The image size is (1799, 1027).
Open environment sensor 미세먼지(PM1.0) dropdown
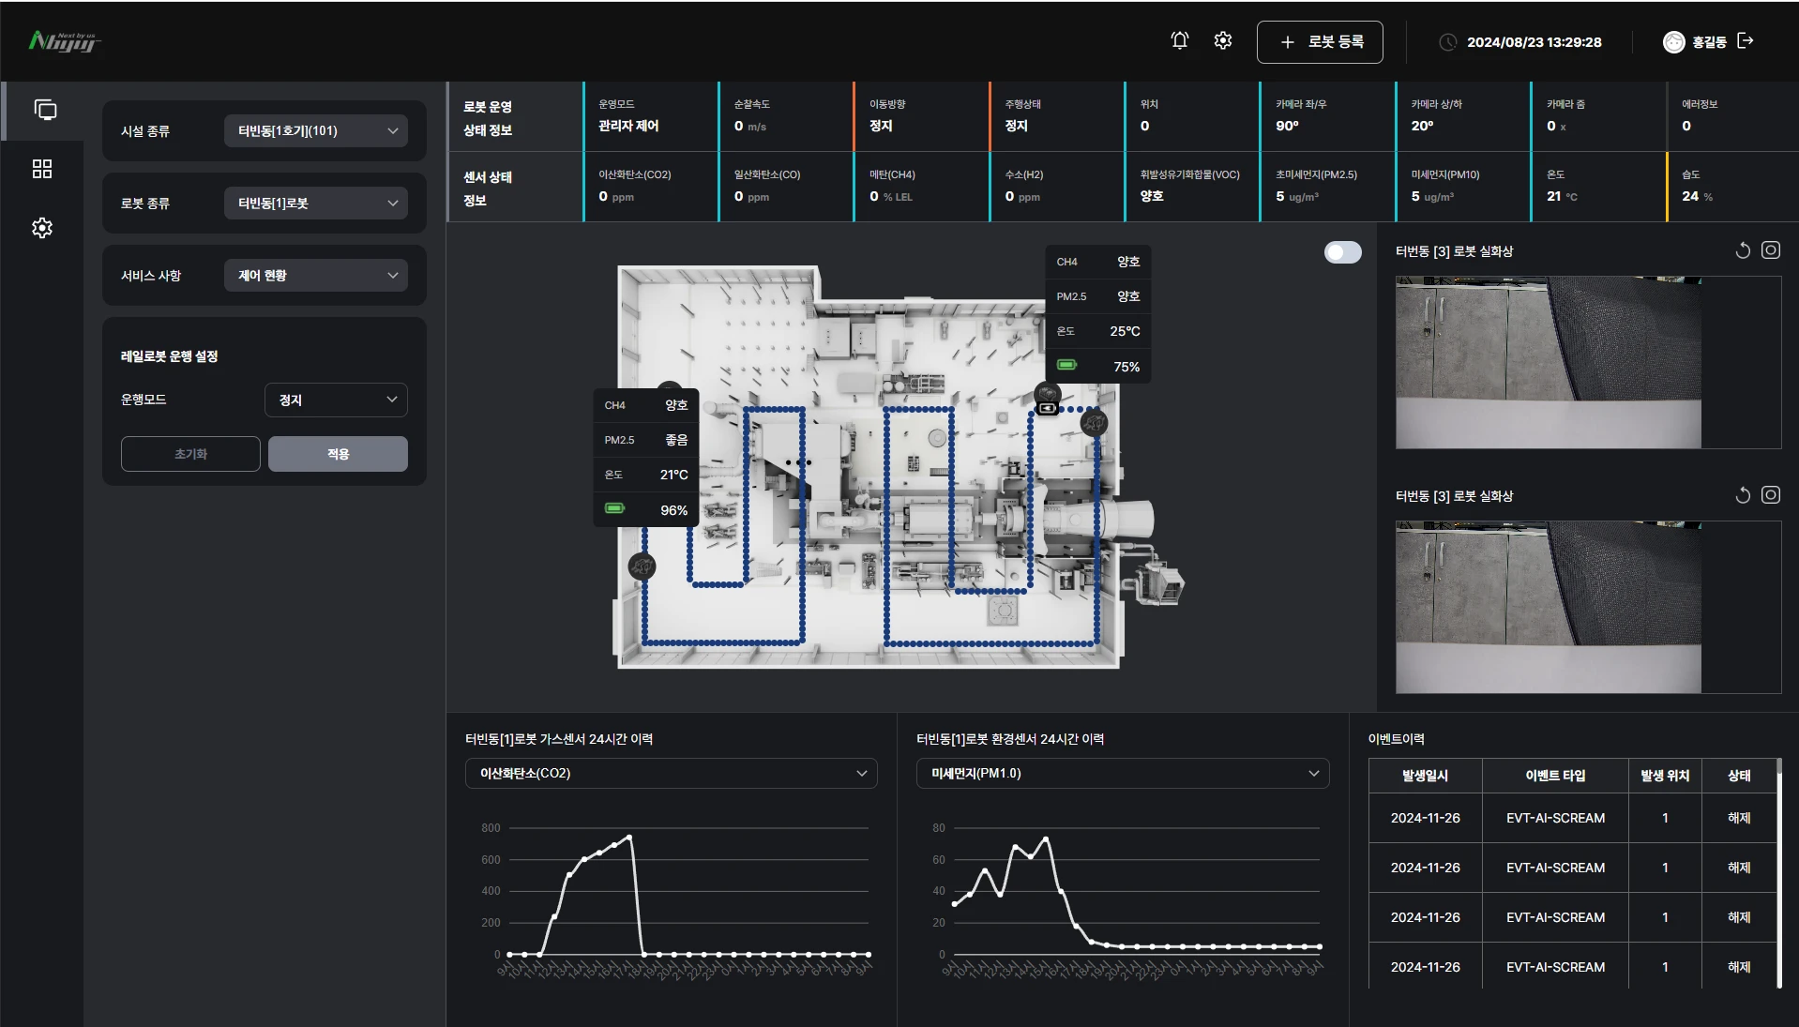[x=1122, y=774]
